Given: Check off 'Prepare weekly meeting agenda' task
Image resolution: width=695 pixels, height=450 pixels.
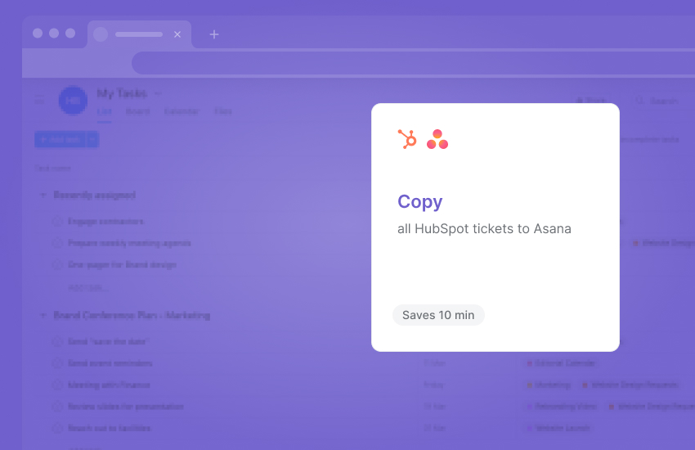Looking at the screenshot, I should [57, 243].
